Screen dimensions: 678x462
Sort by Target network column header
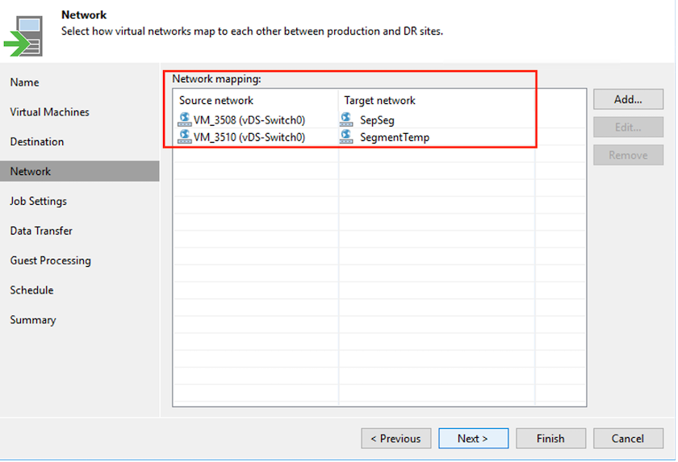pos(379,101)
